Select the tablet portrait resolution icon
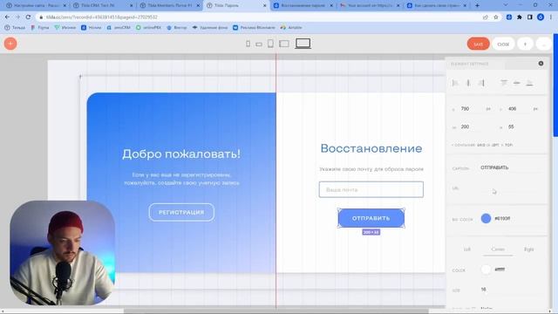Viewport: 558px width, 314px height. tap(270, 44)
